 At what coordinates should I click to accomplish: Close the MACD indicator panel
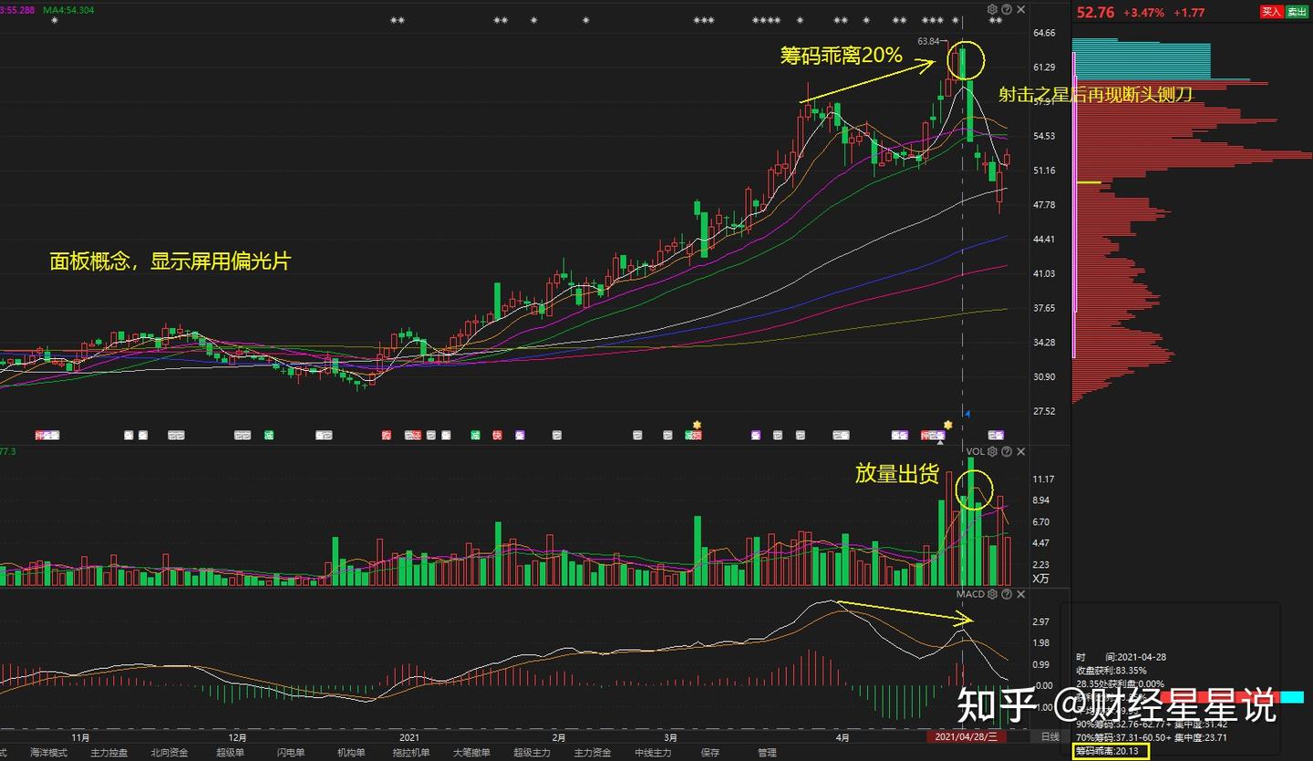click(1021, 594)
